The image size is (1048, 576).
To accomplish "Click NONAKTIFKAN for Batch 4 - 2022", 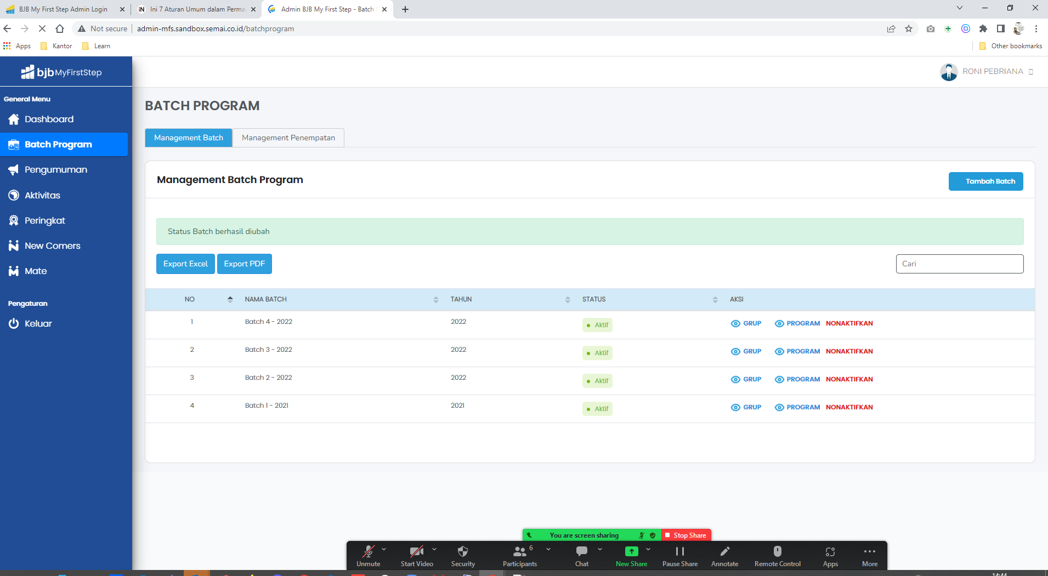I will point(849,323).
